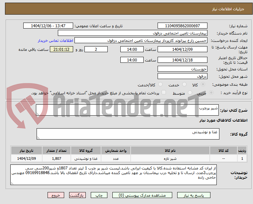Click the row number 1 cell
This screenshot has width=253, height=204.
tap(242, 159)
